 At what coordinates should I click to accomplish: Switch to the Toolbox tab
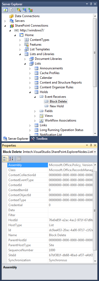(x=39, y=139)
